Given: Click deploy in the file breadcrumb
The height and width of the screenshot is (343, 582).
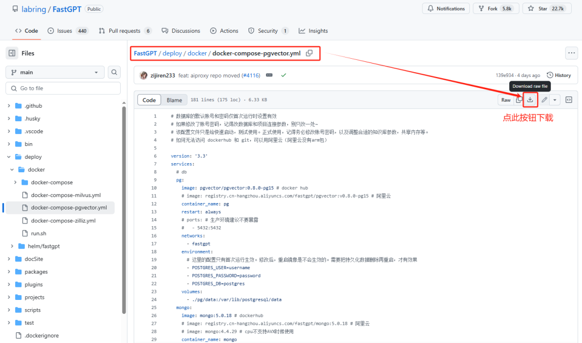Looking at the screenshot, I should [172, 53].
